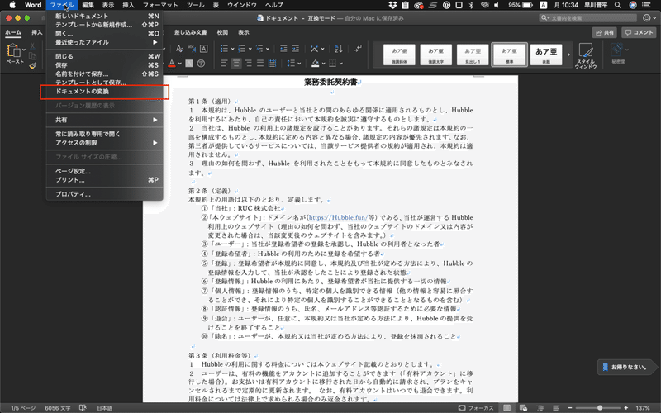The width and height of the screenshot is (661, 413).
Task: Apply the 見出し 1 style
Action: pyautogui.click(x=473, y=55)
